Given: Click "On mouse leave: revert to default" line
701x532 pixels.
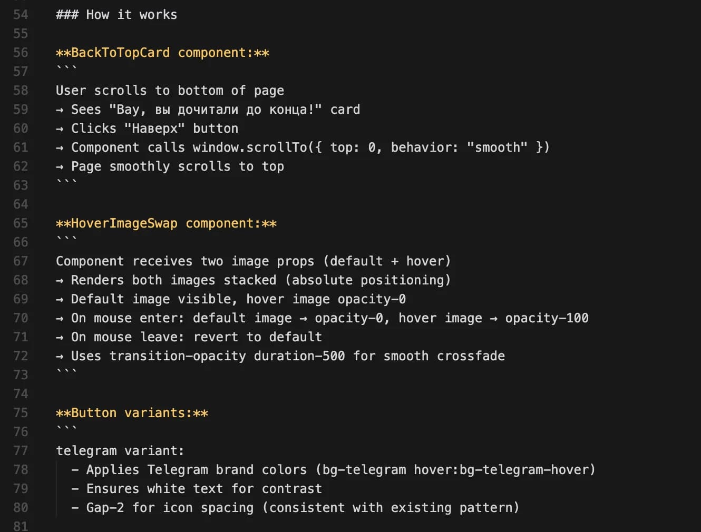Looking at the screenshot, I should click(196, 337).
